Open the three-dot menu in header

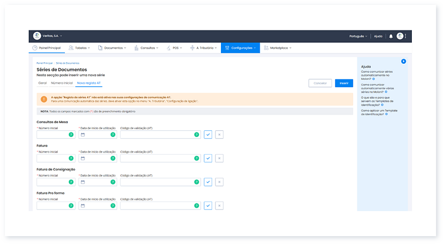(406, 36)
